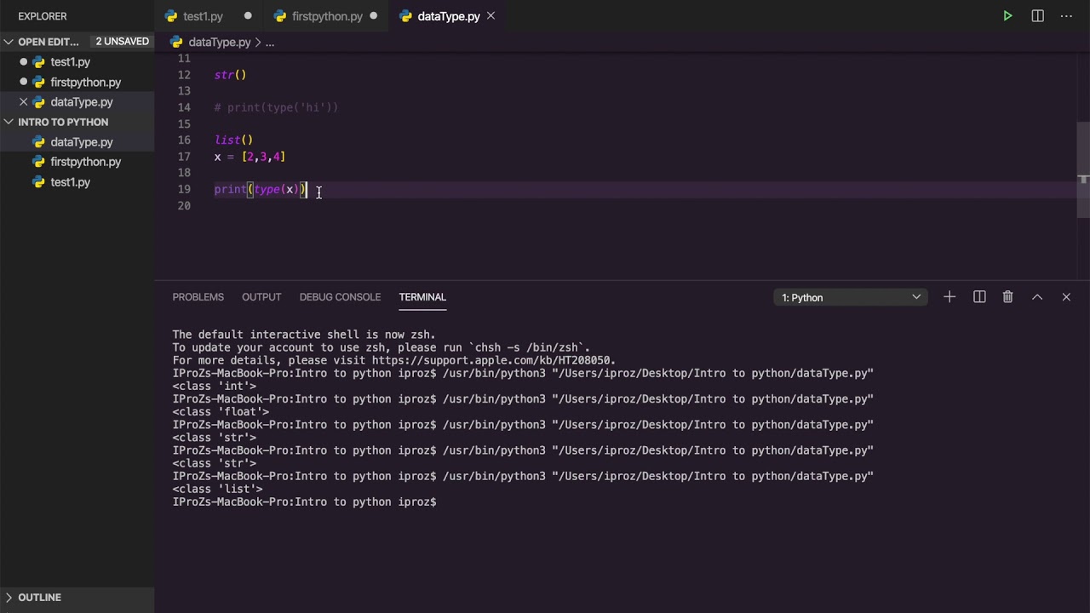Click Python icon beside breadcrumb dataType.py
1090x613 pixels.
(176, 42)
